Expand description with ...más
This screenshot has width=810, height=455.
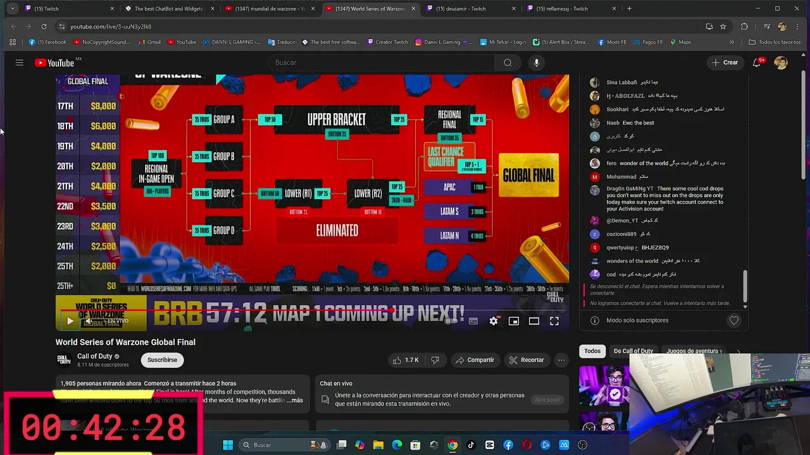pos(294,400)
